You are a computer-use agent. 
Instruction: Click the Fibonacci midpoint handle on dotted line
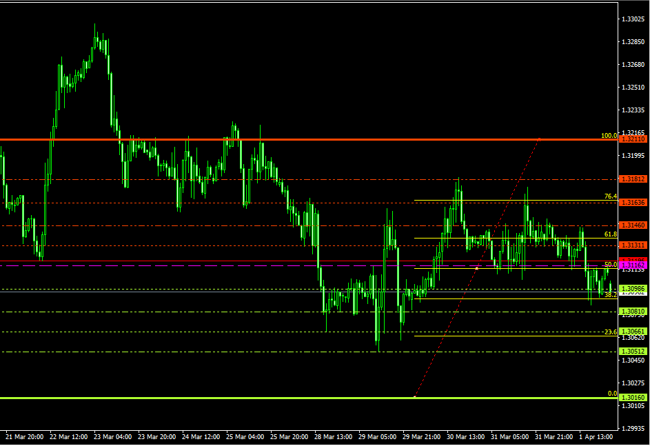point(477,269)
